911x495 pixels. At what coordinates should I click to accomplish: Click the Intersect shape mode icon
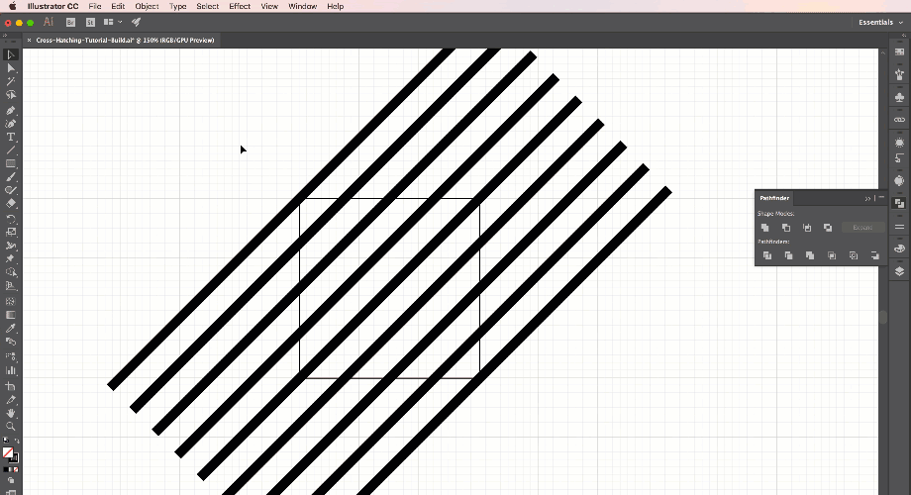click(x=807, y=228)
